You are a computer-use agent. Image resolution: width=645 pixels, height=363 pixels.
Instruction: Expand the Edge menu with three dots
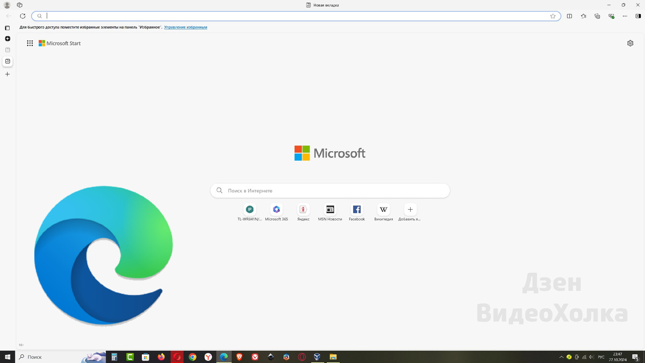[x=625, y=16]
